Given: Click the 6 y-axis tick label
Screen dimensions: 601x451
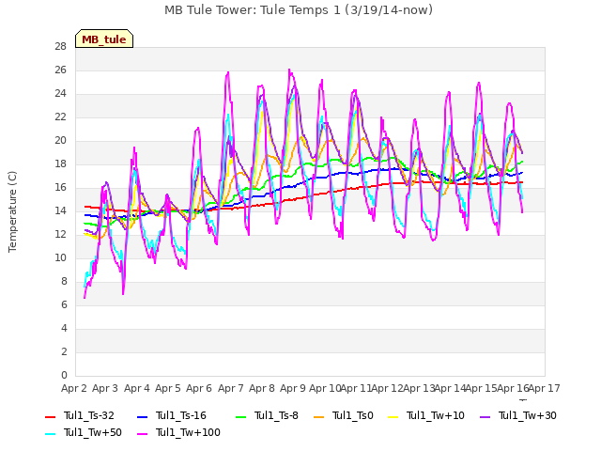Looking at the screenshot, I should pyautogui.click(x=64, y=304).
